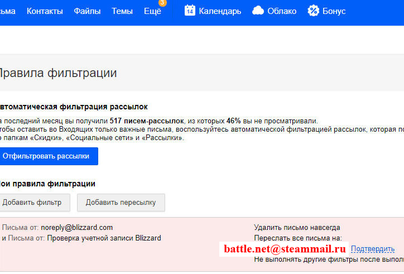Click the battle.net@steammail.ru forwarding address
Screen dimensions: 404x274
click(x=285, y=249)
